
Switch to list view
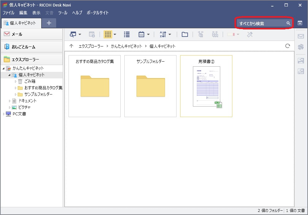coord(127,34)
